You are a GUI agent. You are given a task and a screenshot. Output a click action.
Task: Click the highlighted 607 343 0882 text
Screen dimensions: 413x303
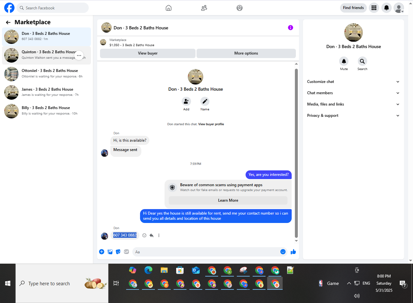click(125, 235)
